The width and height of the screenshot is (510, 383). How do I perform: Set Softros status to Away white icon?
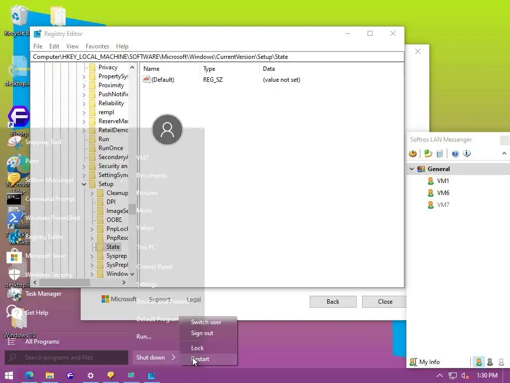(x=501, y=362)
